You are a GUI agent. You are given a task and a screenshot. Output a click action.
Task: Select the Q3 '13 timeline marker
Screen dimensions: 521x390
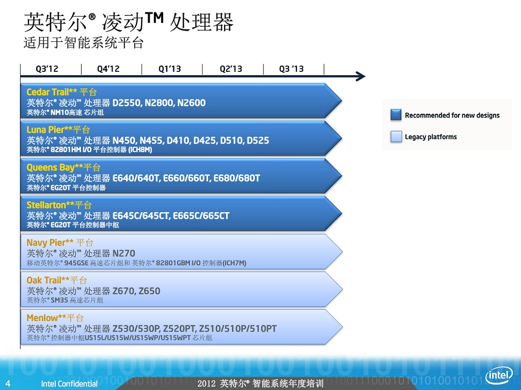[x=291, y=69]
